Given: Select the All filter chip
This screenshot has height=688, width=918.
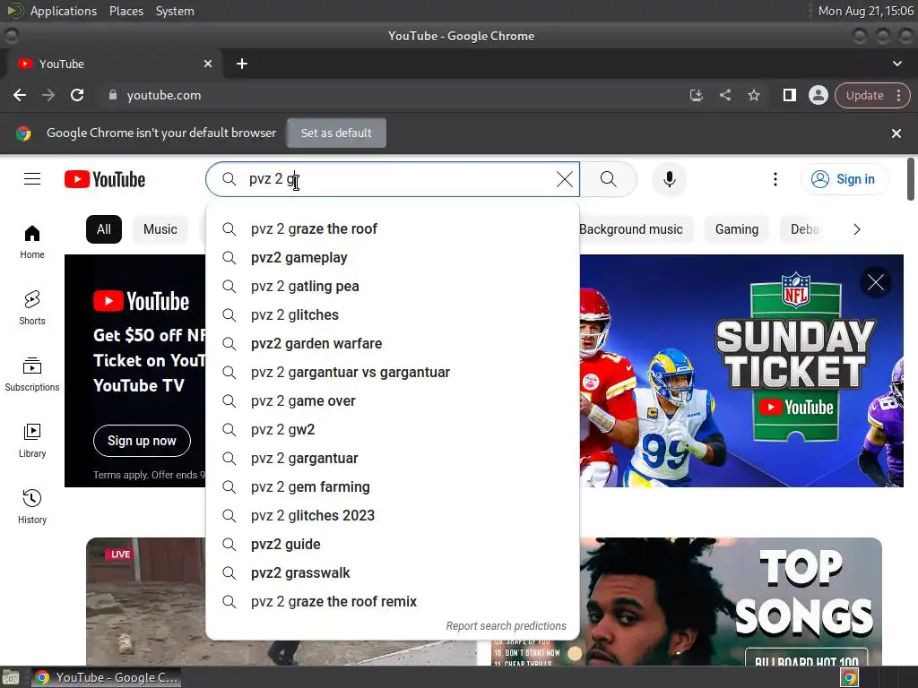Looking at the screenshot, I should (x=104, y=229).
